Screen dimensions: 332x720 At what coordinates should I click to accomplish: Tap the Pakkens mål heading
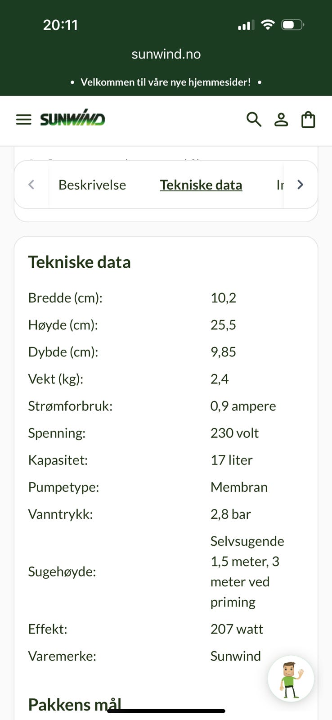coord(75,704)
